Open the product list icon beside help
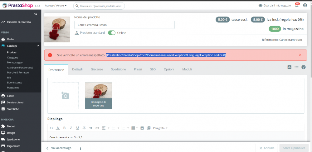 pyautogui.click(x=296, y=67)
